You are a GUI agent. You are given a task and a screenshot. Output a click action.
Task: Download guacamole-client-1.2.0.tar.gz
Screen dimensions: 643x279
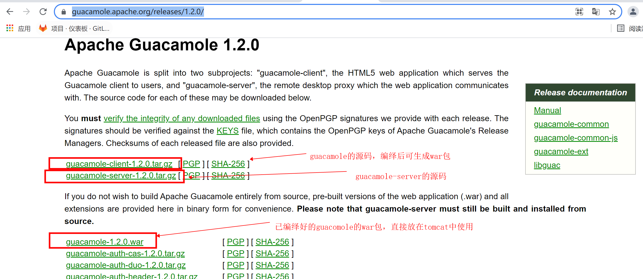point(119,164)
